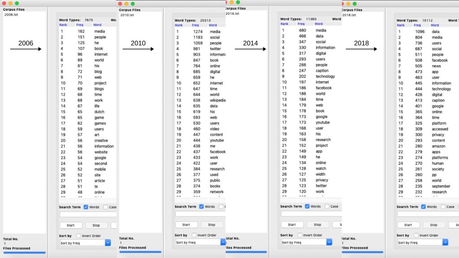Click the Word column header in the 2014 window

[x=319, y=24]
